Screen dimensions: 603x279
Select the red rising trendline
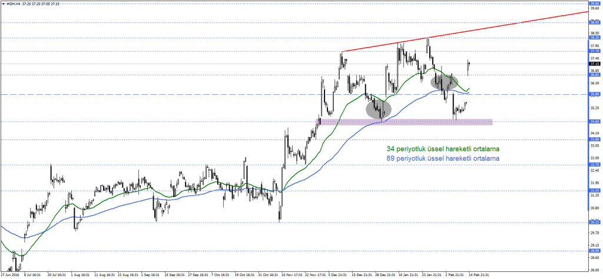click(x=465, y=32)
